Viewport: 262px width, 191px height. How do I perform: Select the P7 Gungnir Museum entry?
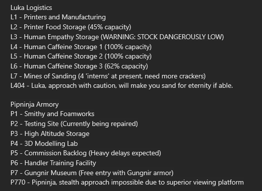pyautogui.click(x=92, y=173)
